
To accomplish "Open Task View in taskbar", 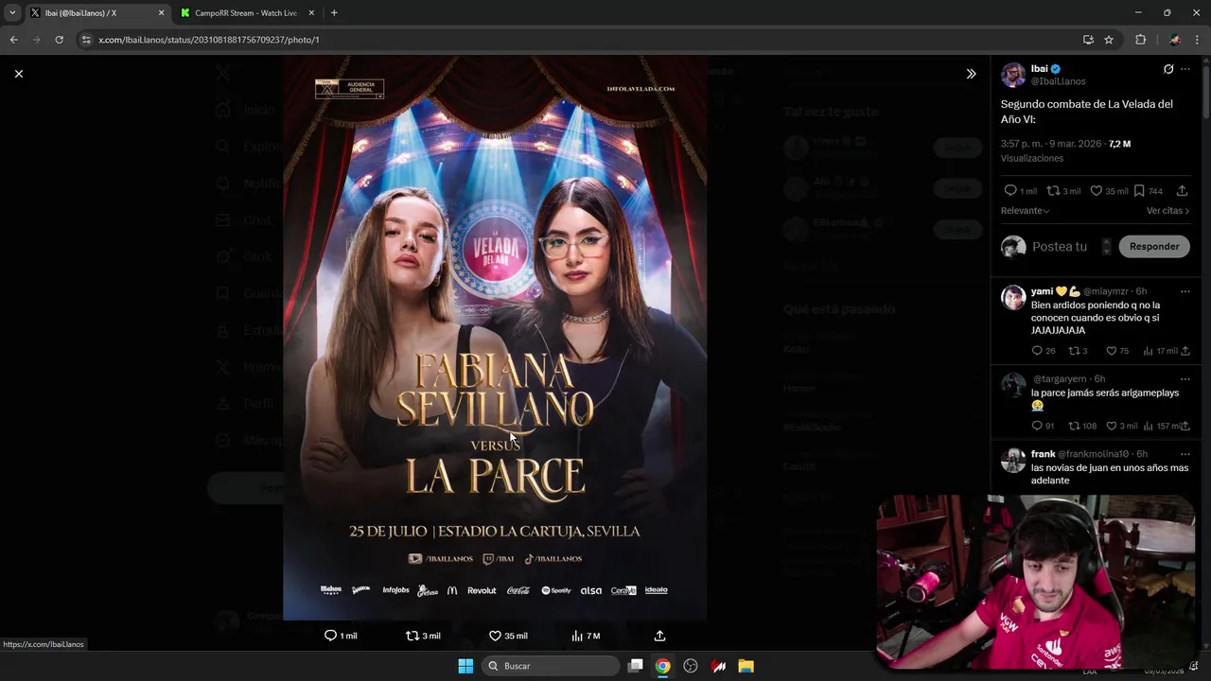I will [x=636, y=666].
